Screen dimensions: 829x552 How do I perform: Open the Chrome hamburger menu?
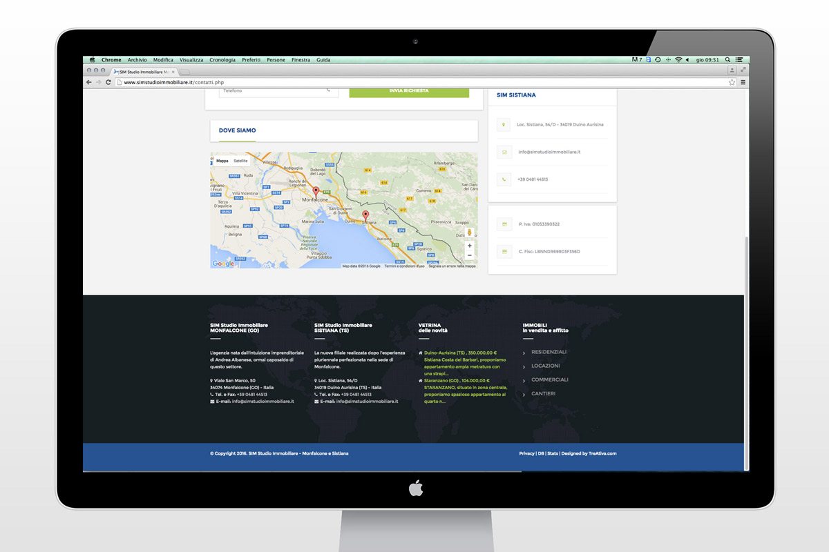pos(743,82)
